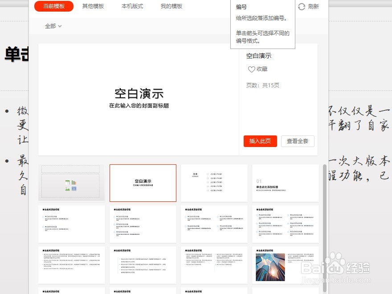Select the placeholder layout thumbnail with chart icons

72,183
